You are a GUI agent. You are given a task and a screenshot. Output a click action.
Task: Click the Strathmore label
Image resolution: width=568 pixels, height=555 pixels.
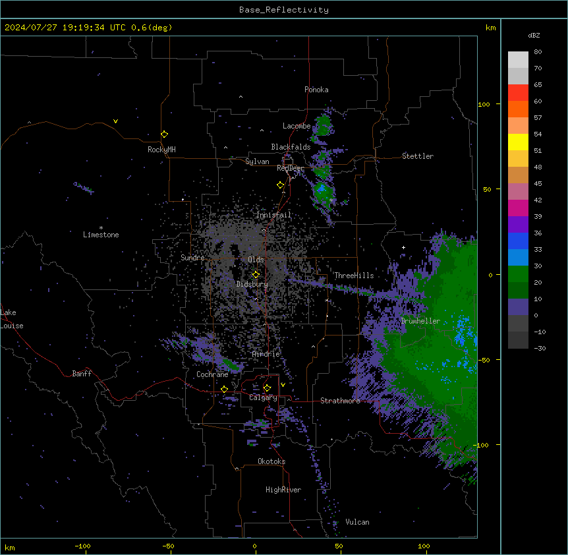pyautogui.click(x=340, y=401)
